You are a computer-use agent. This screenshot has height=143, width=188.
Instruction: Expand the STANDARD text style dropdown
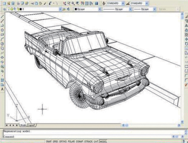click(123, 3)
